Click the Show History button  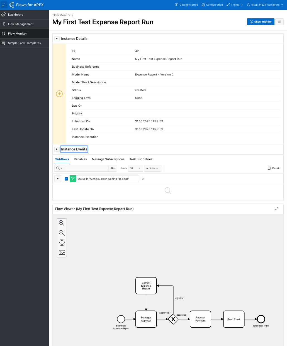[261, 21]
